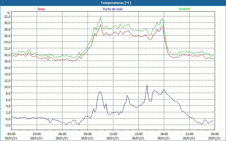226x141 pixels.
Task: Click the 06:00 time axis label
Action: [x=62, y=134]
